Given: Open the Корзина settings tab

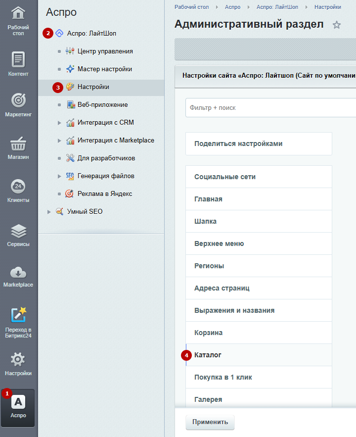Looking at the screenshot, I should [x=259, y=333].
